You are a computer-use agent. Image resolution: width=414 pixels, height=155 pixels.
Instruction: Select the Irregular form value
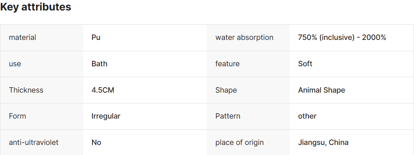tap(106, 116)
